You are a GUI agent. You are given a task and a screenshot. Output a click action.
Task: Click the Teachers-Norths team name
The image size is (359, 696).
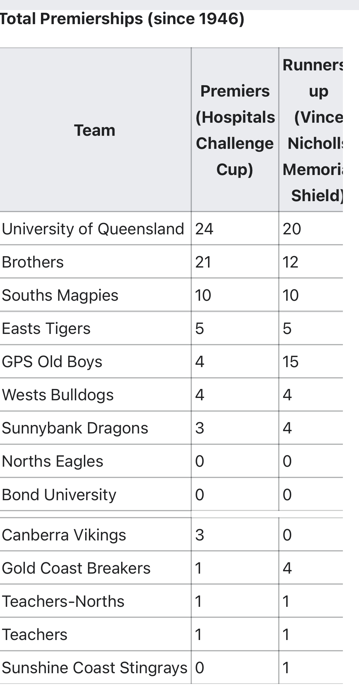pos(63,601)
